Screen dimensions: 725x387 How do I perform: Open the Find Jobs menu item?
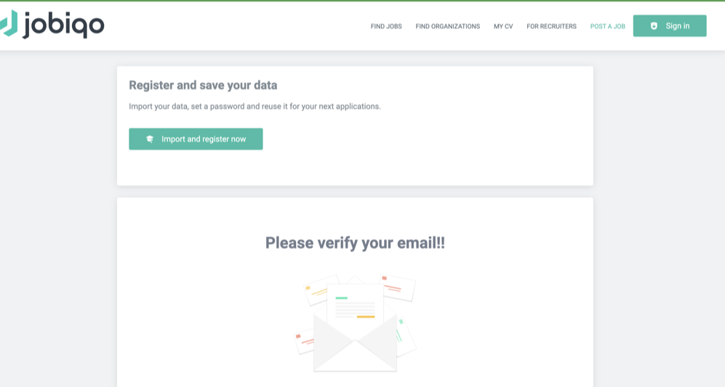(x=386, y=26)
